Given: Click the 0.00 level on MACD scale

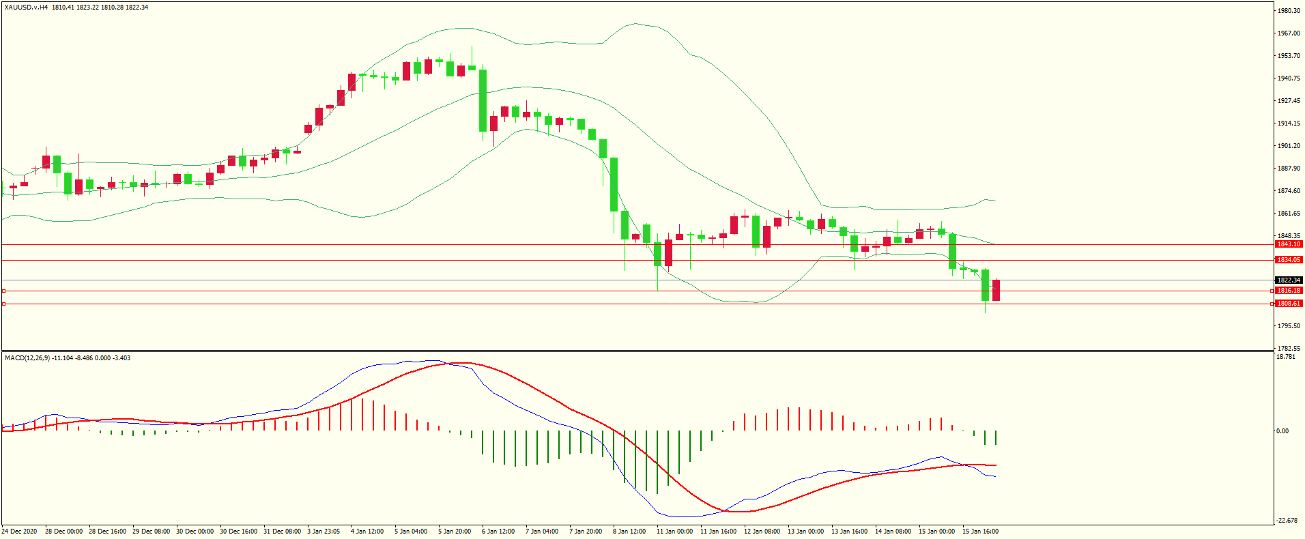Looking at the screenshot, I should tap(1282, 431).
